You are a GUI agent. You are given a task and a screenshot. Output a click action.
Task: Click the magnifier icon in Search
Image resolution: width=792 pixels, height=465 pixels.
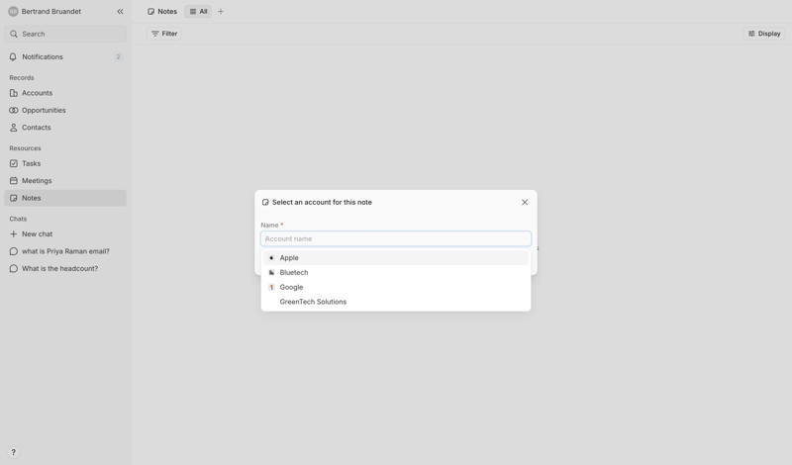coord(14,34)
